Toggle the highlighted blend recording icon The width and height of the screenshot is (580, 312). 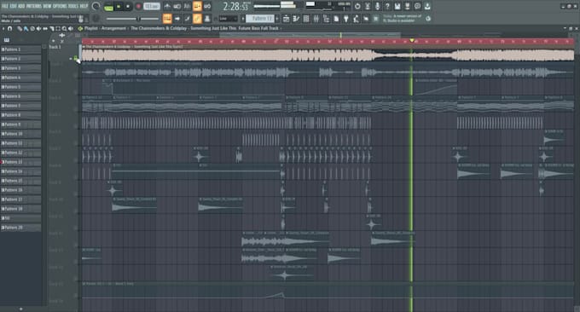[197, 6]
